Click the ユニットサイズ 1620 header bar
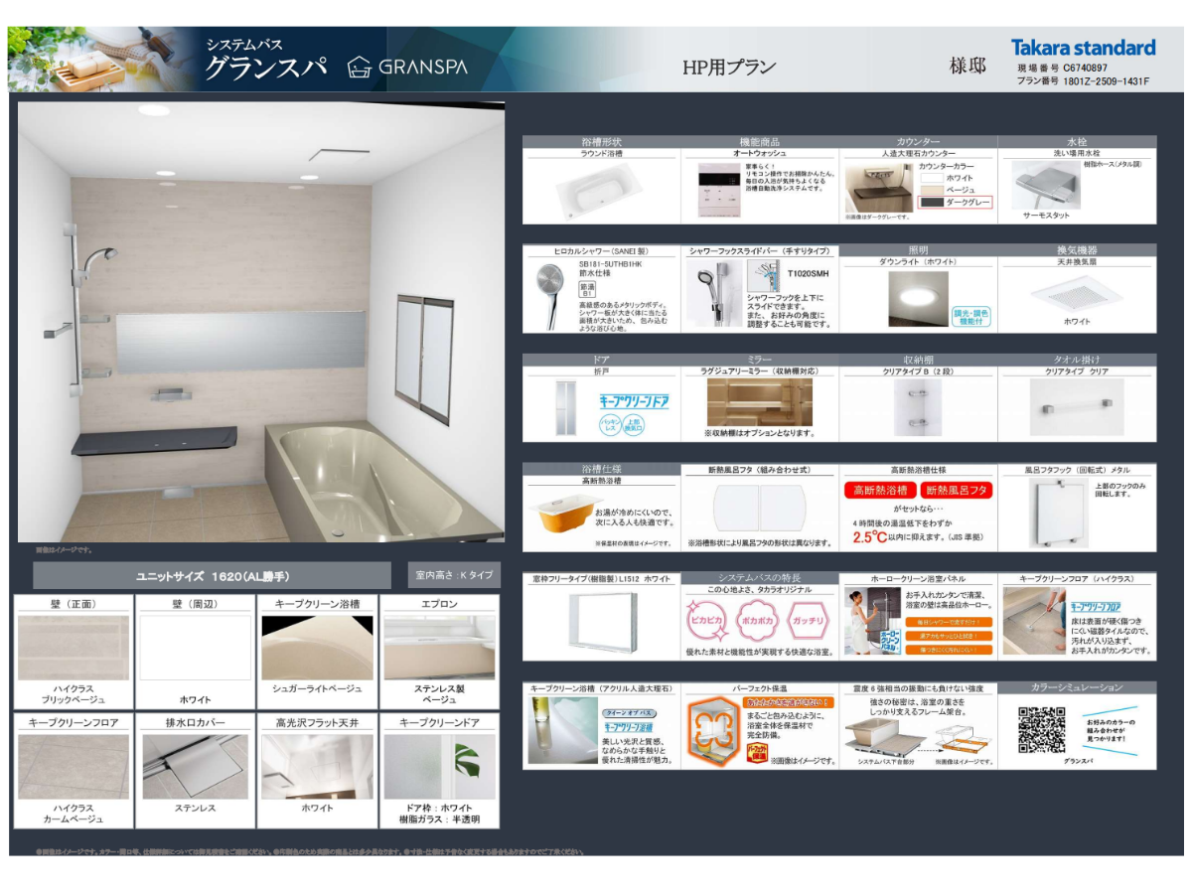 click(213, 576)
